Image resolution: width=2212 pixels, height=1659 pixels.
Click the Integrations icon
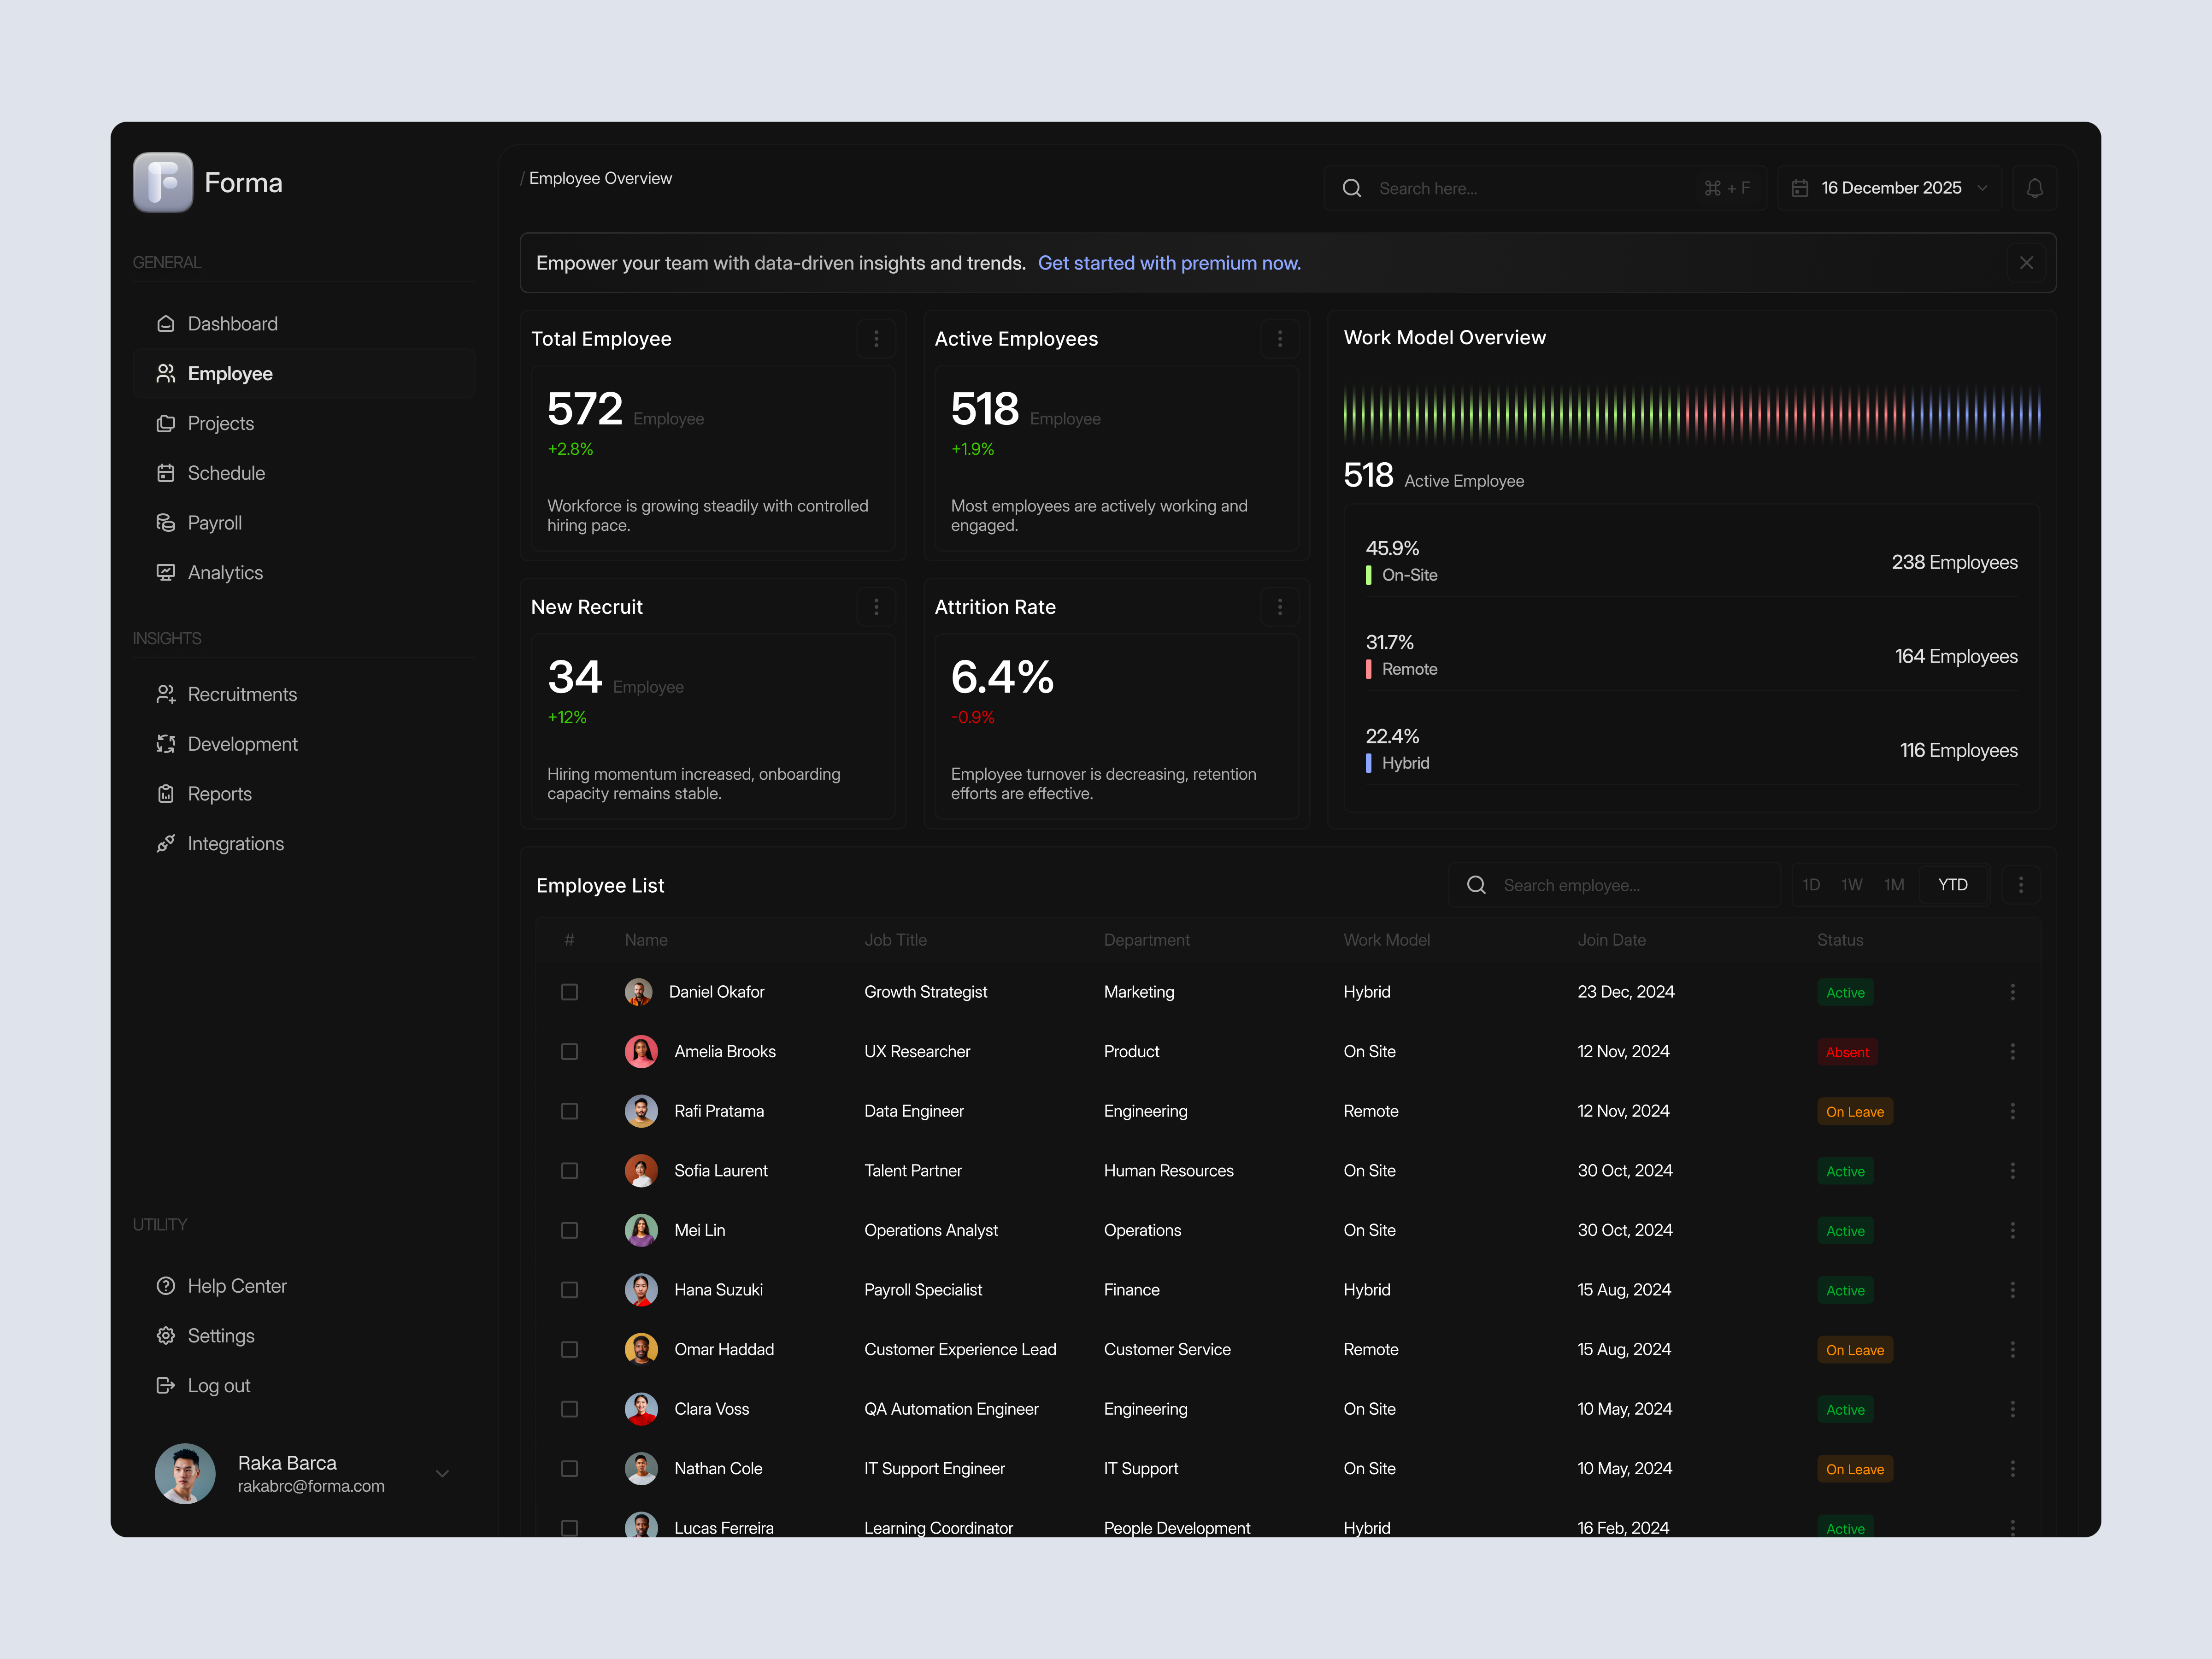point(166,843)
